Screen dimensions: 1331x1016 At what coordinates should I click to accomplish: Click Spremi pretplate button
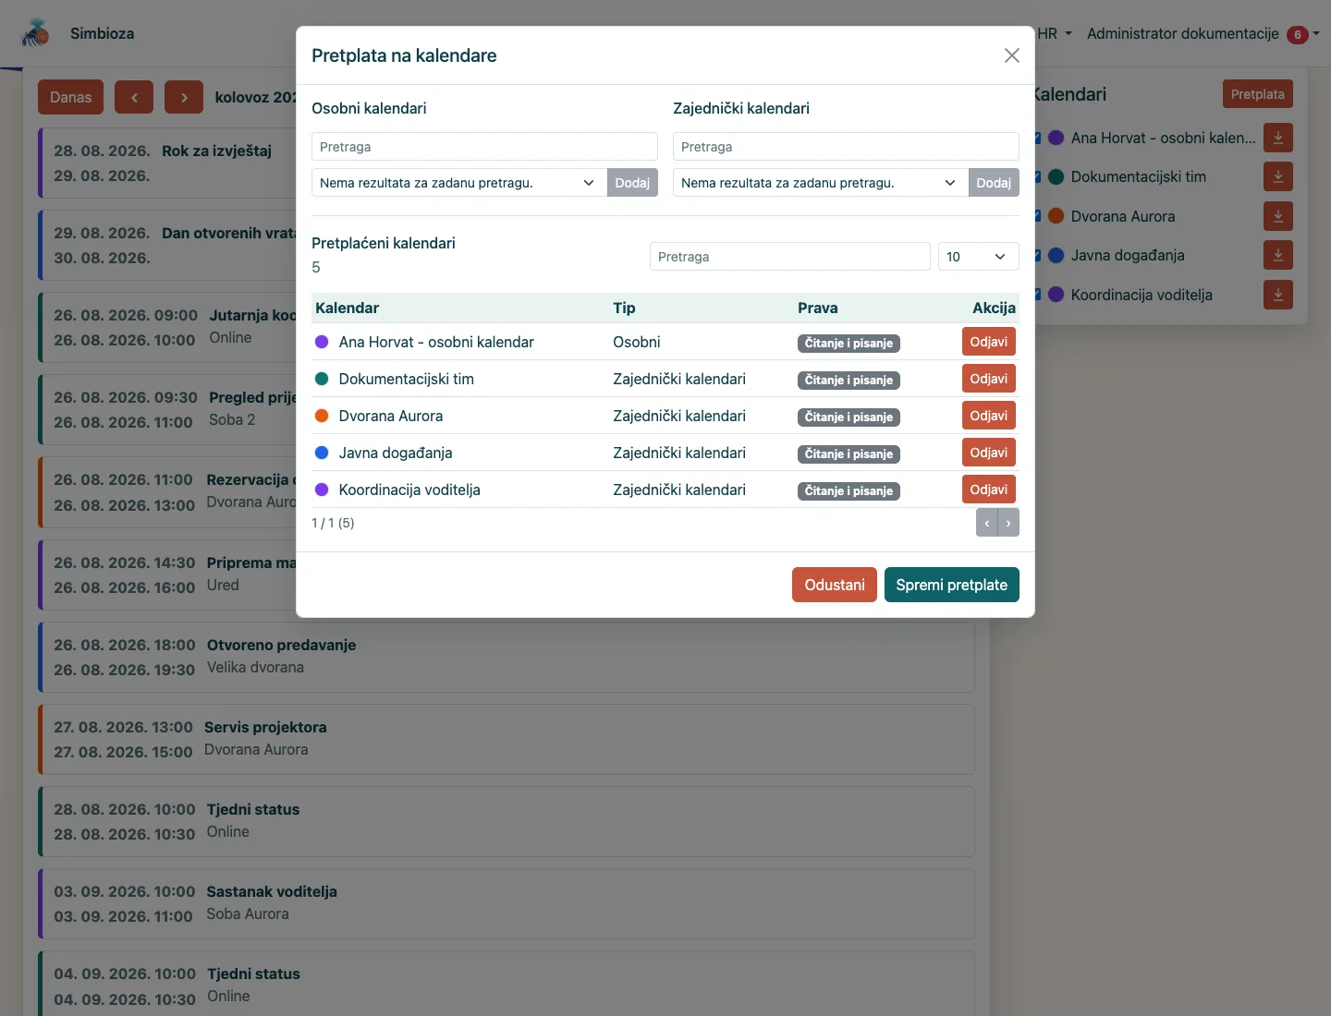pyautogui.click(x=951, y=585)
